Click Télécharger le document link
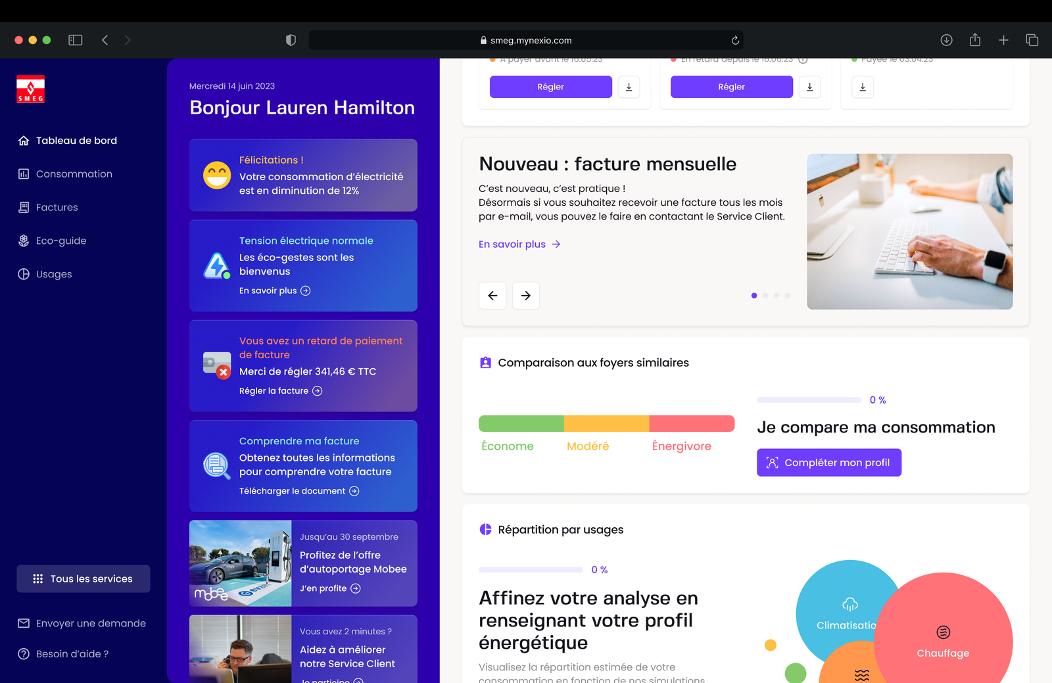 click(x=299, y=491)
